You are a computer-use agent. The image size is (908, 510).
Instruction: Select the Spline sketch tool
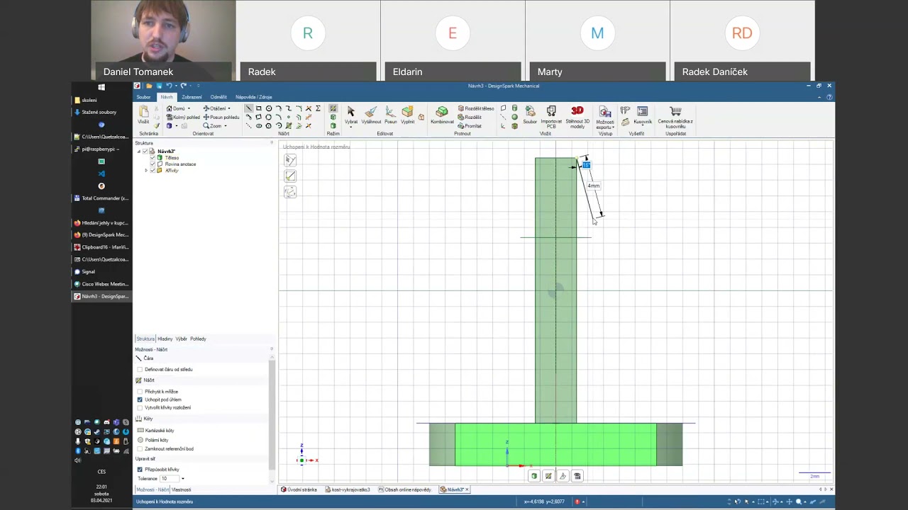[x=289, y=108]
